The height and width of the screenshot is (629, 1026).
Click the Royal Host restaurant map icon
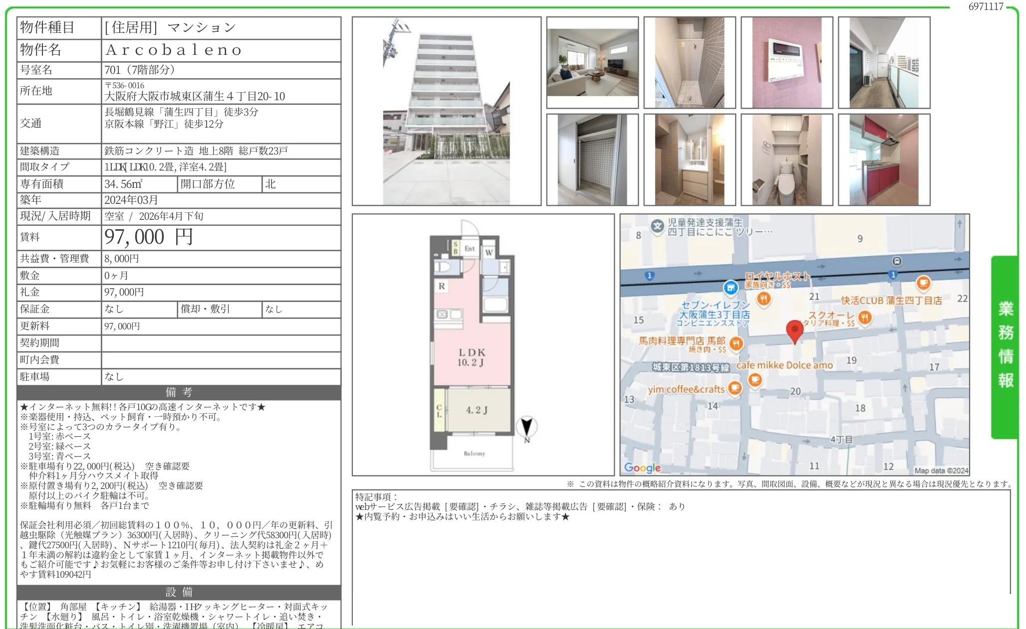click(x=764, y=299)
